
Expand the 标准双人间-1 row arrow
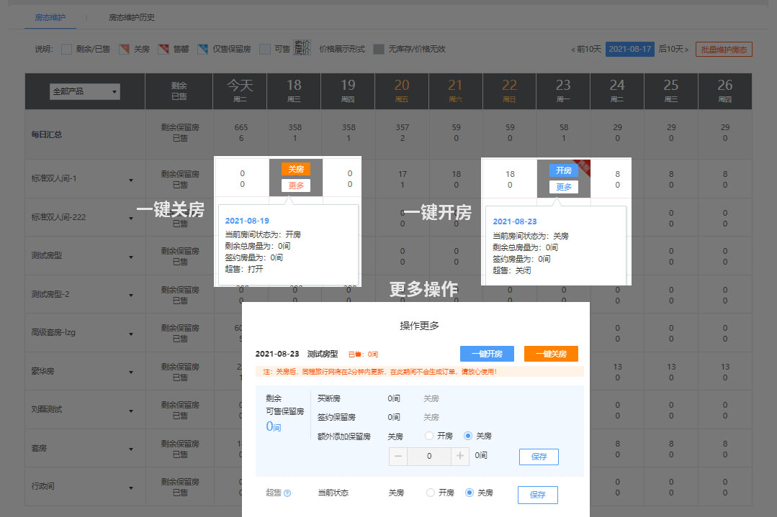(131, 180)
